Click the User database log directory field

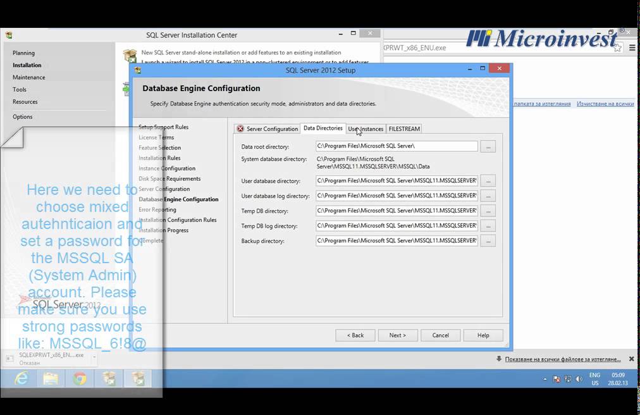(397, 195)
